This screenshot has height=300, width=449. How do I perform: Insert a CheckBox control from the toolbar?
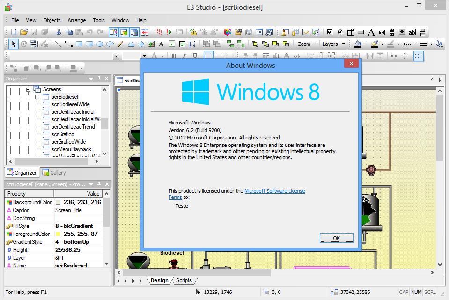click(330, 32)
